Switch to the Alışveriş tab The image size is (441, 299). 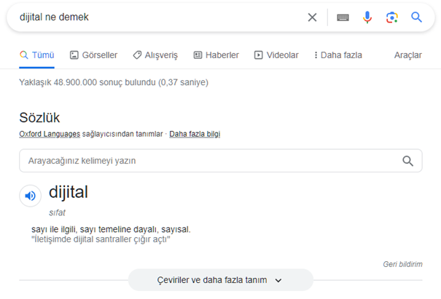click(x=155, y=55)
